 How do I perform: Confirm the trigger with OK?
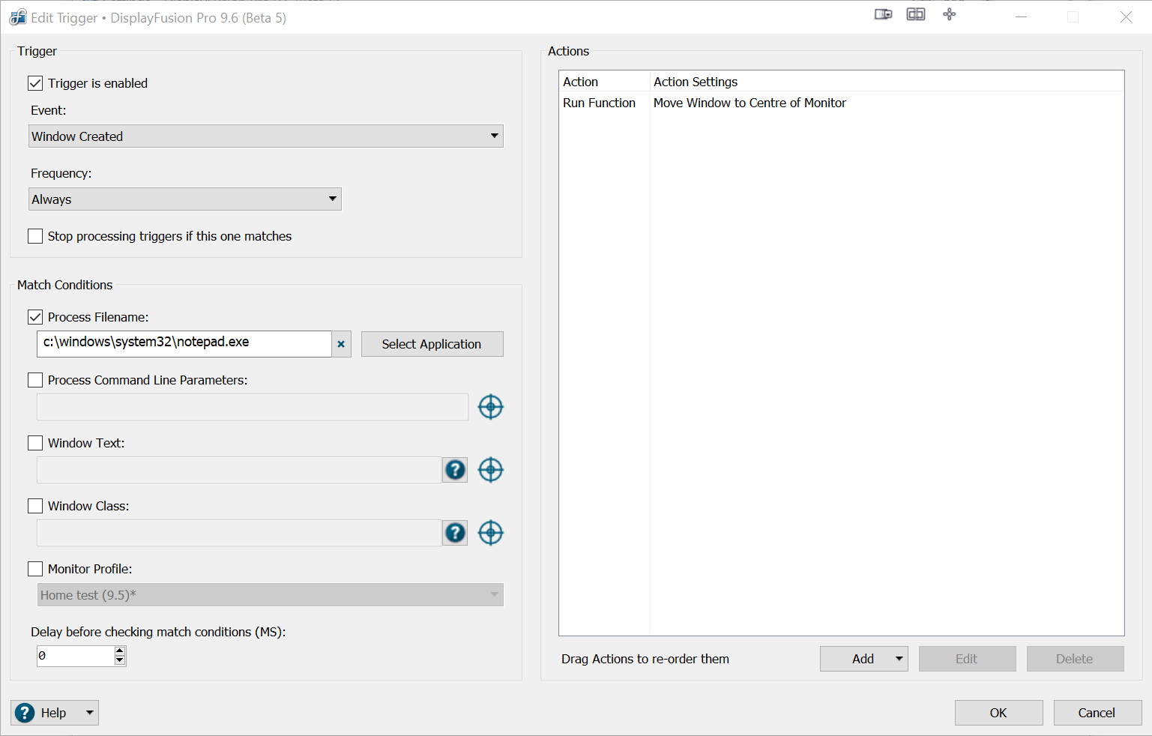[998, 713]
